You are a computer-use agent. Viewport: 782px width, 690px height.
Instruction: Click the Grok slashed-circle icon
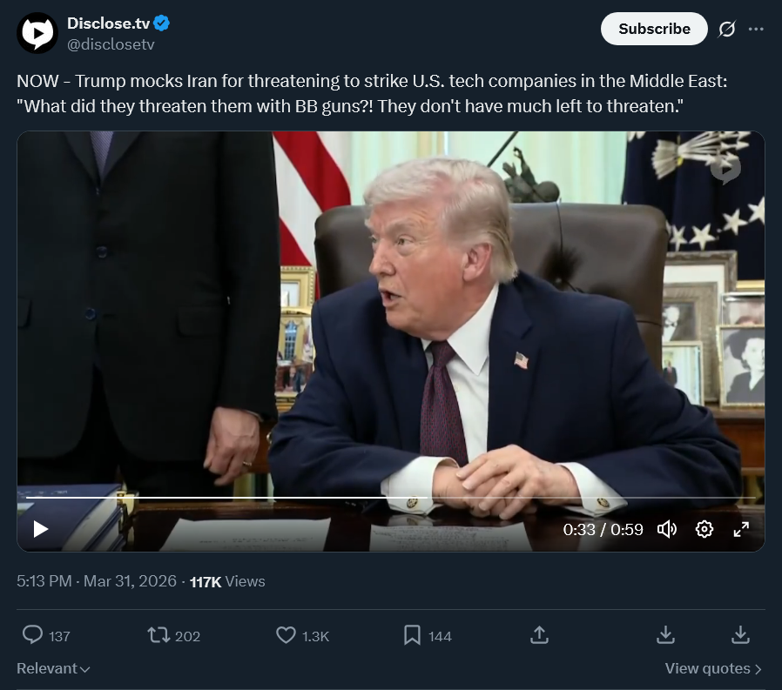pyautogui.click(x=726, y=29)
